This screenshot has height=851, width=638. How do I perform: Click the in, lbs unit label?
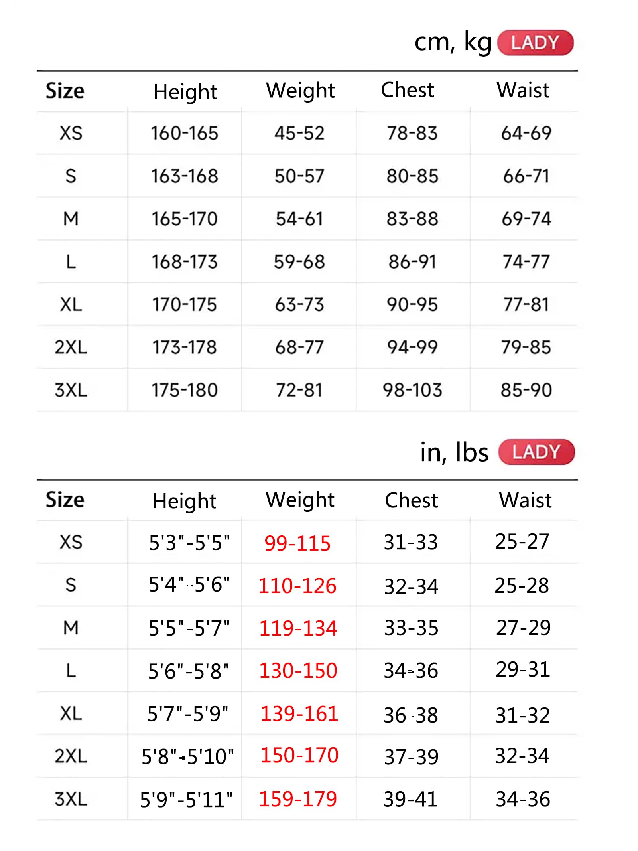[454, 452]
